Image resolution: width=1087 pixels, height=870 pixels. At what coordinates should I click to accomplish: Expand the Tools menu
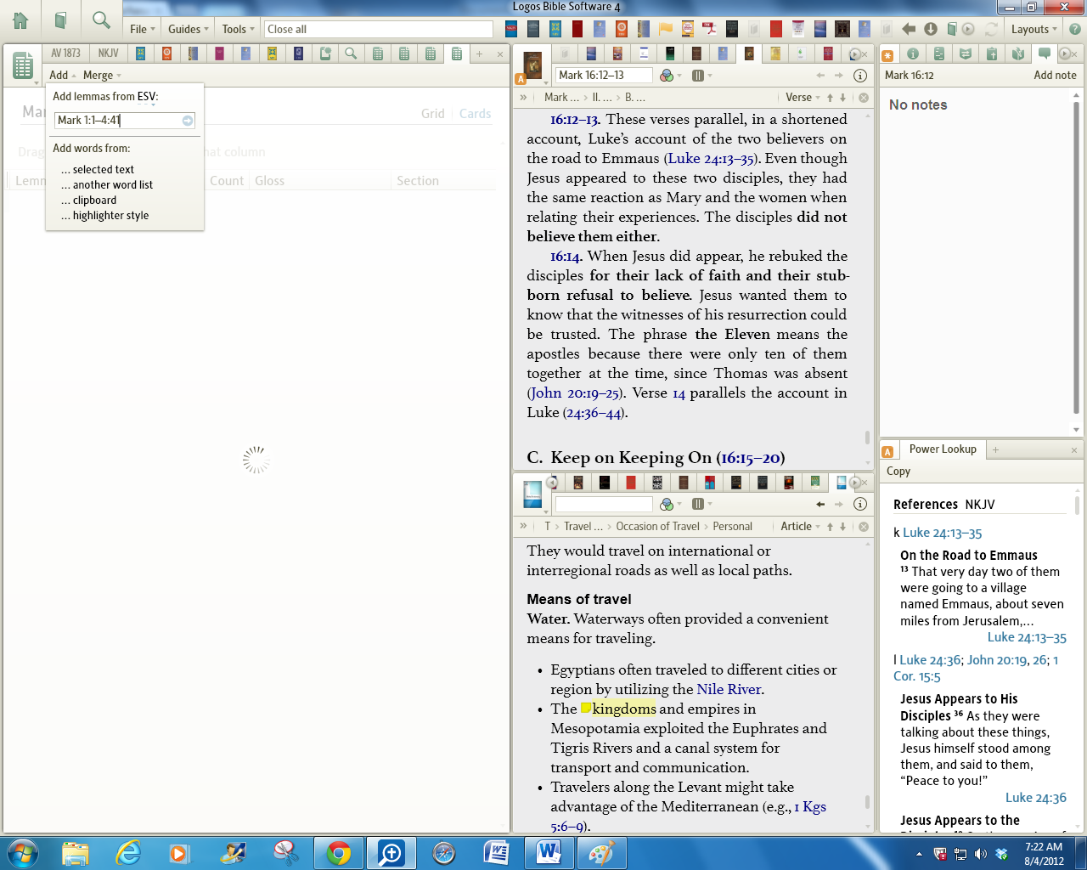pyautogui.click(x=238, y=29)
